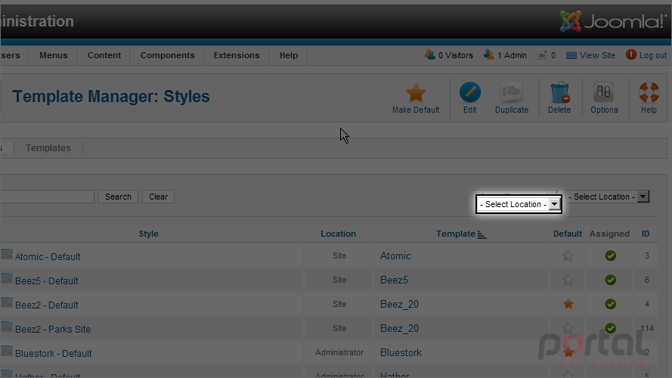Click the View Site monitor icon

click(x=571, y=55)
